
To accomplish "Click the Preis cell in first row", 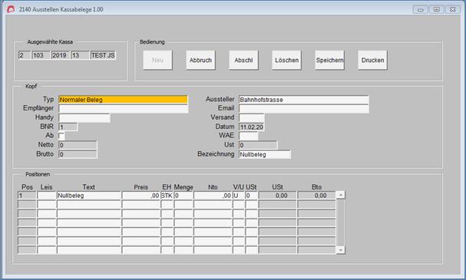I will (140, 196).
